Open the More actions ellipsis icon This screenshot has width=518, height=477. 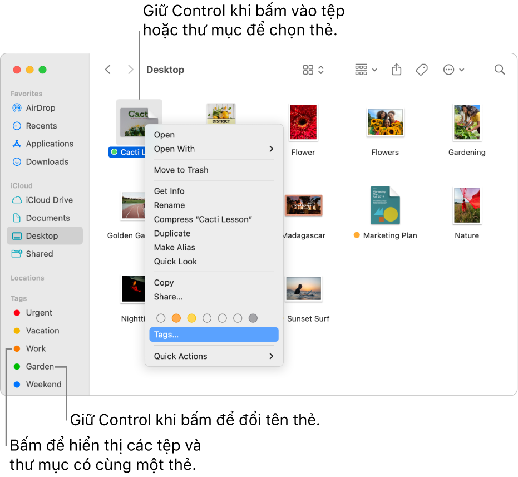click(x=448, y=70)
